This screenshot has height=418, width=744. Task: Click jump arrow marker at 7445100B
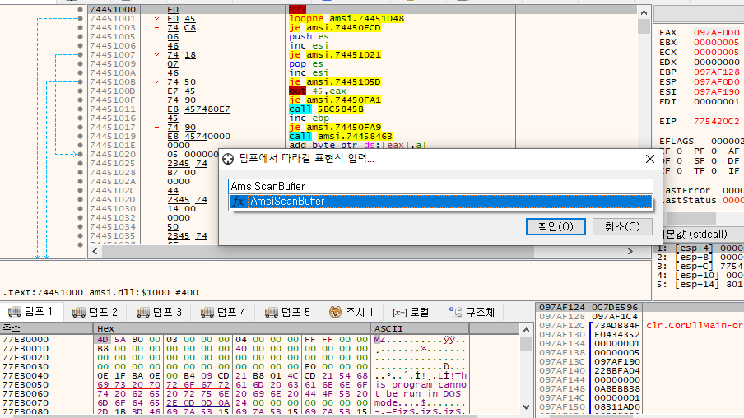[156, 81]
